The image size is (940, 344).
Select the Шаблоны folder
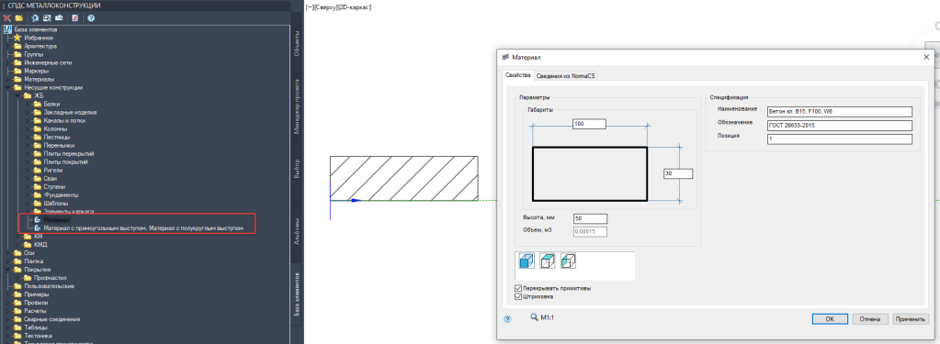pos(55,204)
